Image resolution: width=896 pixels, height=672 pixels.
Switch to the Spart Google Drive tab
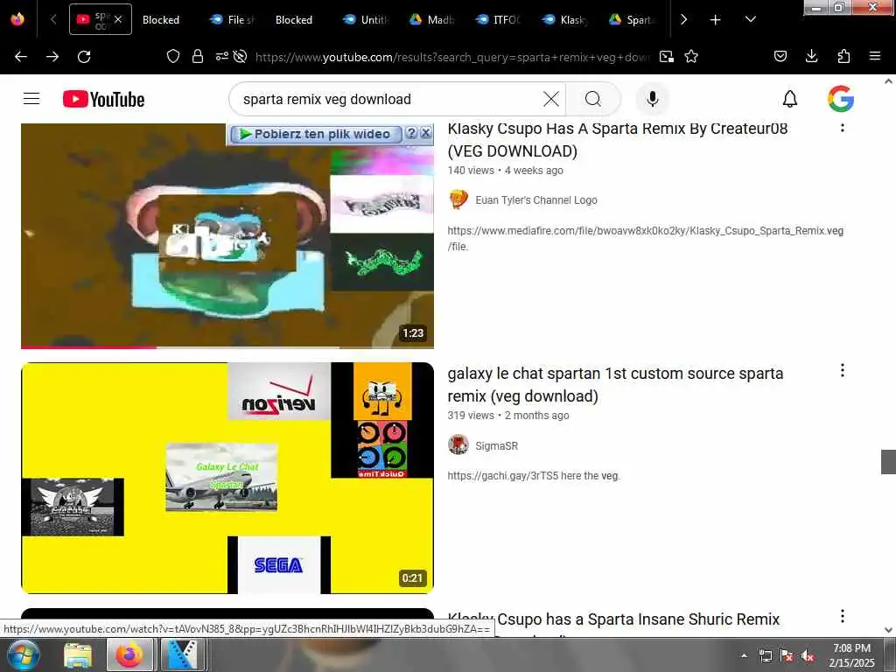click(x=631, y=20)
